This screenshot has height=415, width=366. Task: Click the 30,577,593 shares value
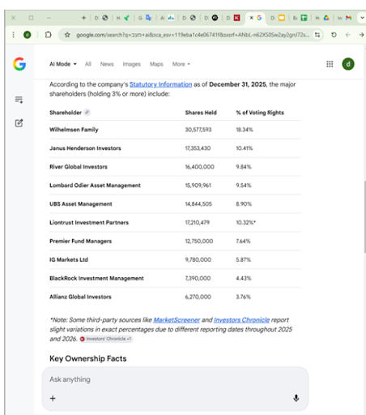pos(198,130)
